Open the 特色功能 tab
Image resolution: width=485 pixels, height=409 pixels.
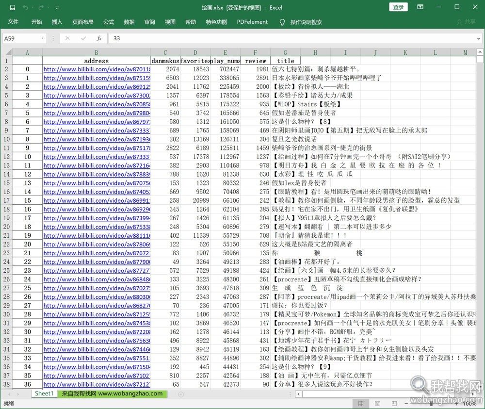pos(216,22)
